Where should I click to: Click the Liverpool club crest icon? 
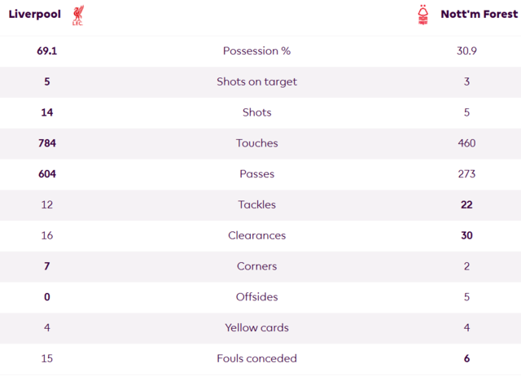[x=78, y=15]
